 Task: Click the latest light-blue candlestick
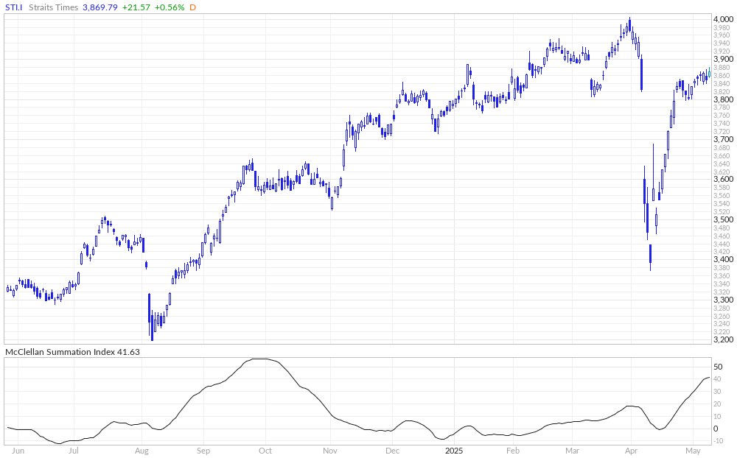point(709,74)
